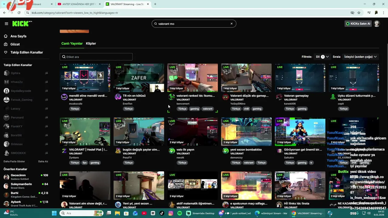Image resolution: width=388 pixels, height=218 pixels.
Task: Switch to the Klipler tab
Action: point(91,44)
